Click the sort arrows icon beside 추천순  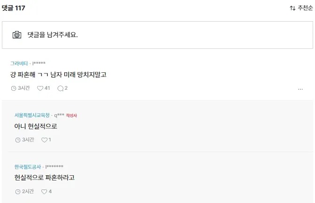coord(292,8)
